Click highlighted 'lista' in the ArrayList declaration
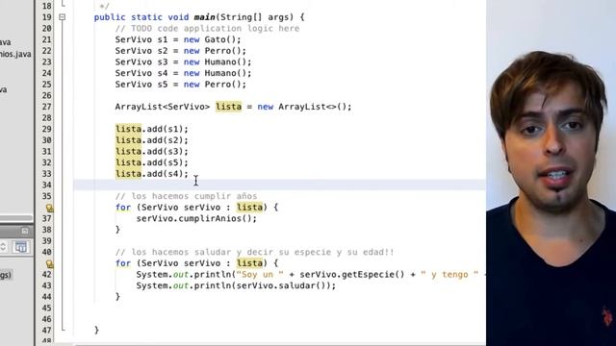The image size is (616, 346). pos(229,107)
